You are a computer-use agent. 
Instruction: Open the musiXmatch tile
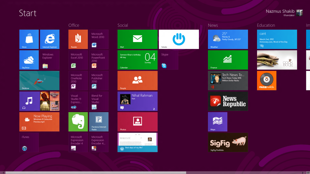(266, 80)
